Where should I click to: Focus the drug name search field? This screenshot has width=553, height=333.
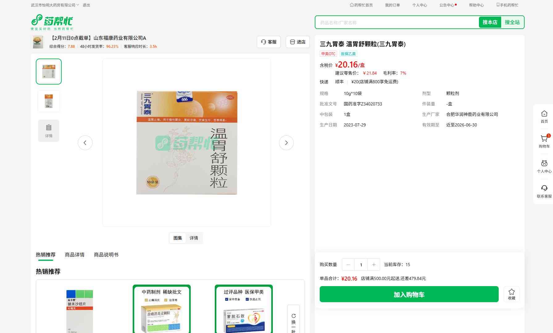point(397,23)
